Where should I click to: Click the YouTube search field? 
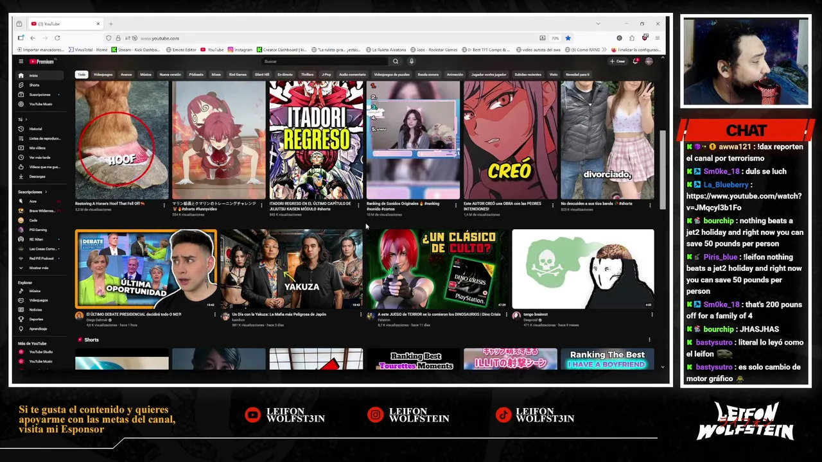pyautogui.click(x=324, y=62)
